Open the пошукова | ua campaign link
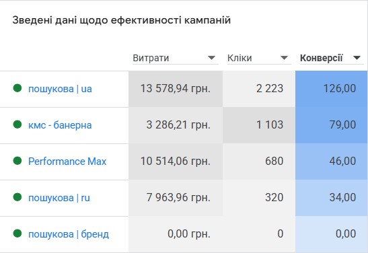 point(60,89)
